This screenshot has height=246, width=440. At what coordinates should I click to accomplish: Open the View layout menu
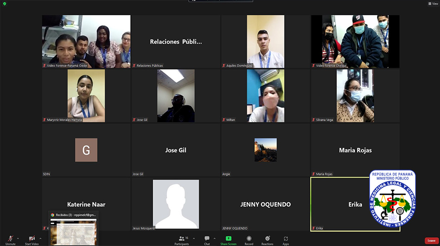click(x=433, y=4)
